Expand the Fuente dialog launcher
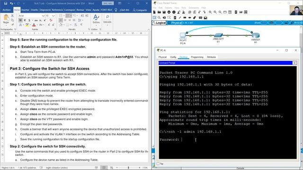 click(x=55, y=29)
